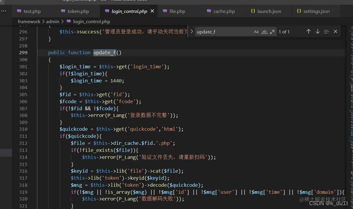Close the find widget

tap(335, 31)
